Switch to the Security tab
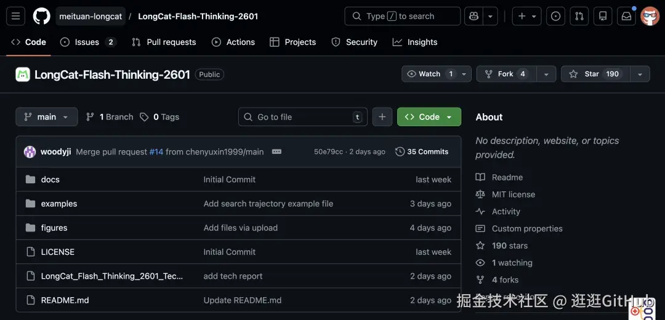The width and height of the screenshot is (665, 320). point(355,42)
